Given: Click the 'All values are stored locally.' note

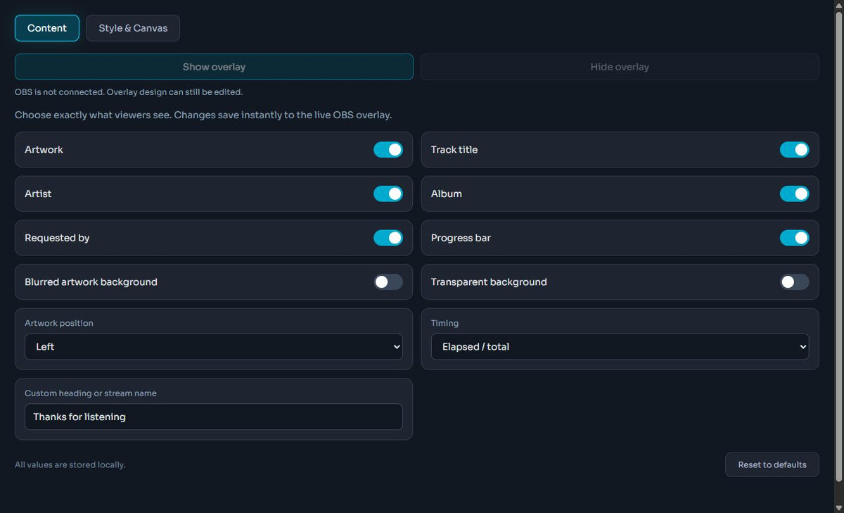Looking at the screenshot, I should coord(70,464).
